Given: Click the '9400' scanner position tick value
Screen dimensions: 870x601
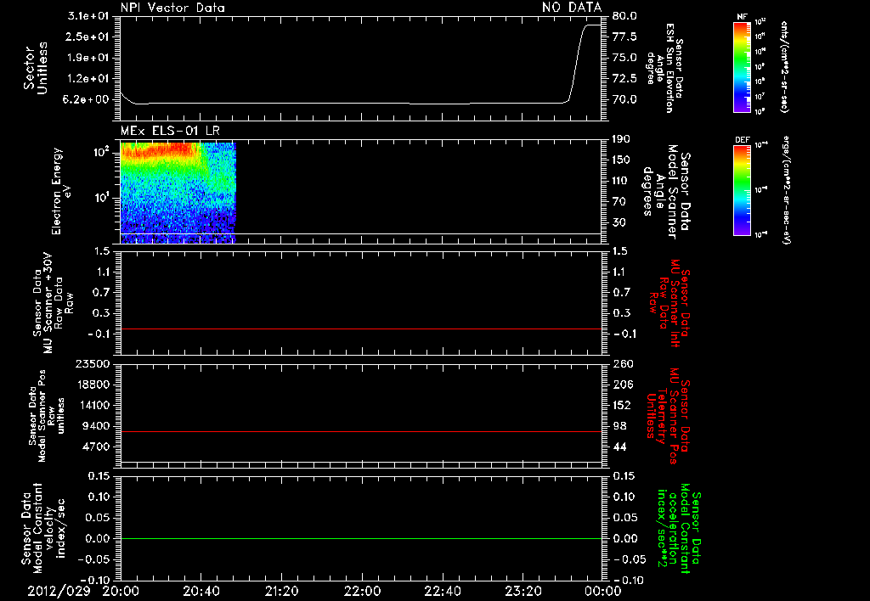Looking at the screenshot, I should pos(97,426).
